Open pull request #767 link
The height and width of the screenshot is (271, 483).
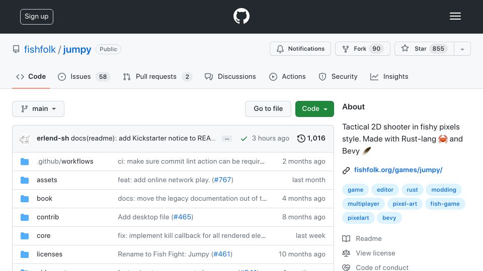(x=222, y=180)
